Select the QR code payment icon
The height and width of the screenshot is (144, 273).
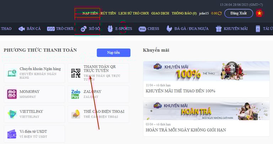(76, 73)
